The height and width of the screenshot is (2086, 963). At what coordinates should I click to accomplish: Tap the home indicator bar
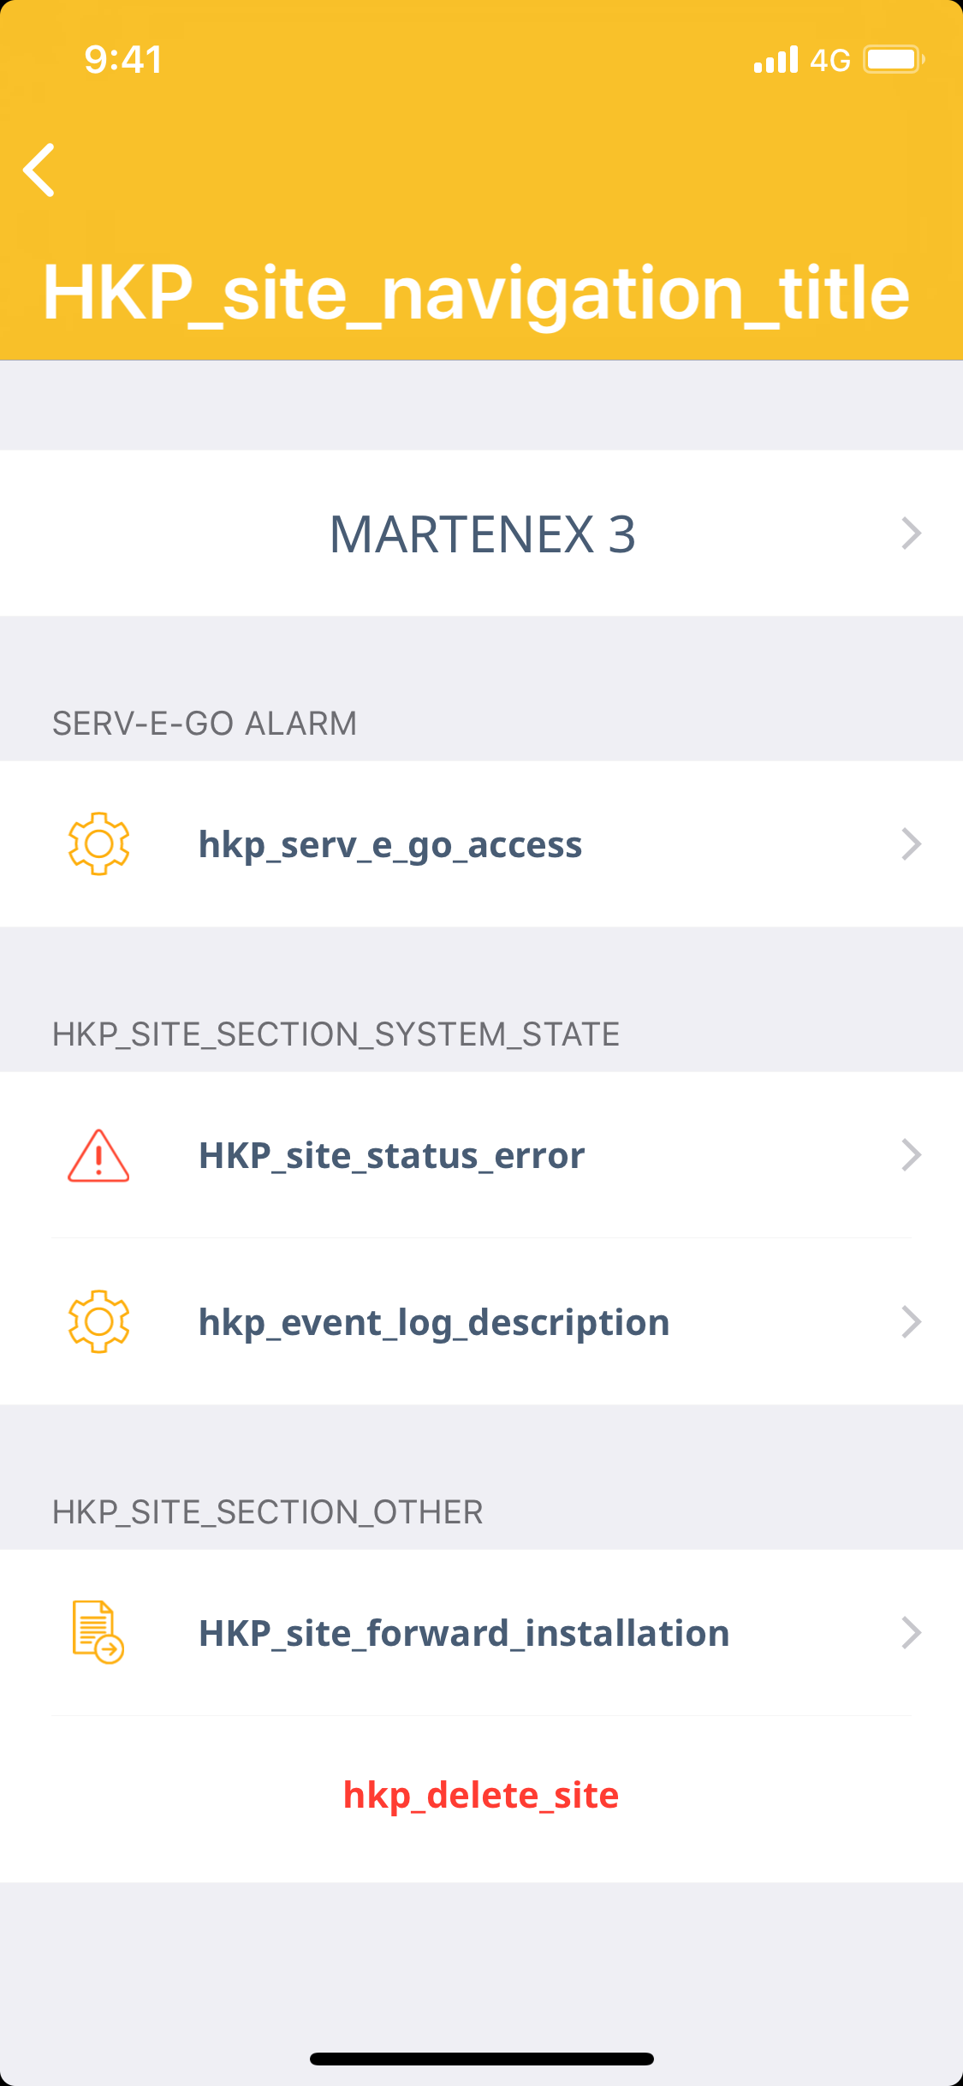click(x=481, y=2059)
